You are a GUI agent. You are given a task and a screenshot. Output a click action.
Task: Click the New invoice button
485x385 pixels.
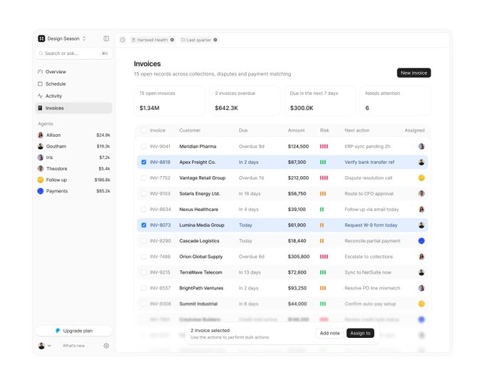click(414, 73)
